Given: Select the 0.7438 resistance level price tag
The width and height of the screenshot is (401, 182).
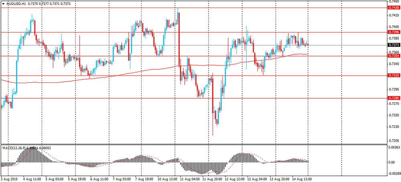Looking at the screenshot, I should pos(392,8).
